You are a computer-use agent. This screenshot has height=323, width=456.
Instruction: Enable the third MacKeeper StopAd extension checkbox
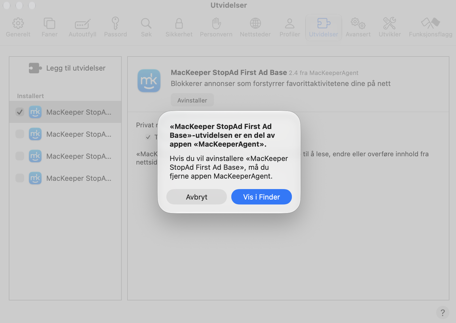(x=20, y=156)
